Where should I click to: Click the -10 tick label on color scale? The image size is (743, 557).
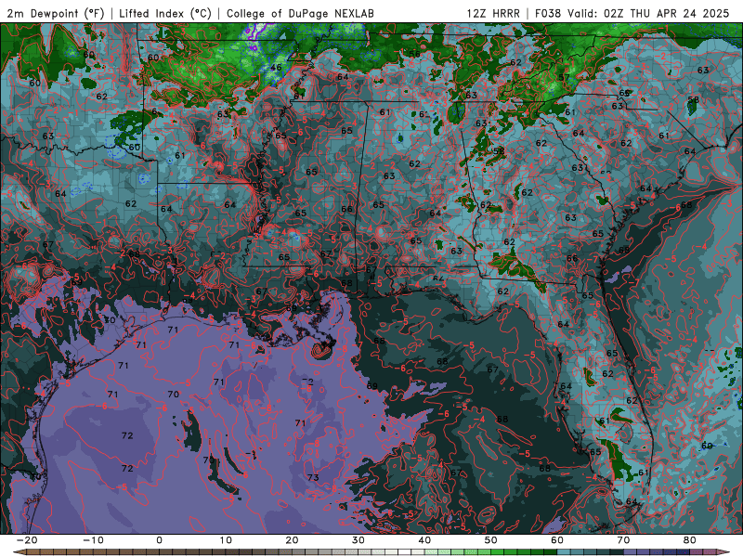pos(93,540)
